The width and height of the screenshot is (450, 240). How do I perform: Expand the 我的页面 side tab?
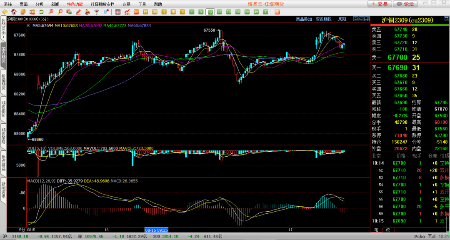click(3, 29)
